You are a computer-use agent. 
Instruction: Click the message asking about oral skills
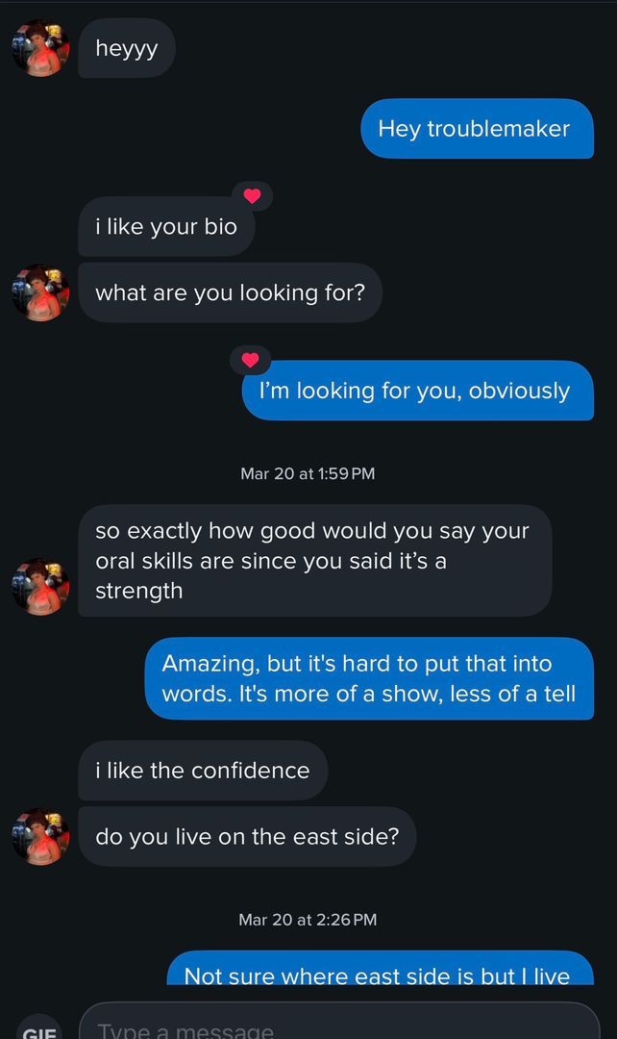pos(314,560)
